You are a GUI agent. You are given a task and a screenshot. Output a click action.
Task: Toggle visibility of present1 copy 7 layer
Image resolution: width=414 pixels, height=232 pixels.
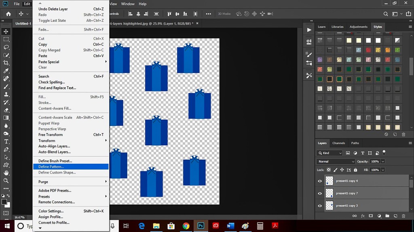(320, 193)
